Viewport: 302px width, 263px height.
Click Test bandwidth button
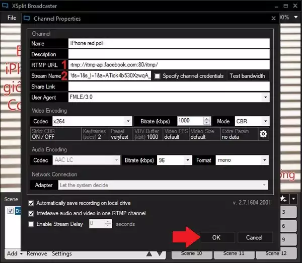(x=247, y=76)
